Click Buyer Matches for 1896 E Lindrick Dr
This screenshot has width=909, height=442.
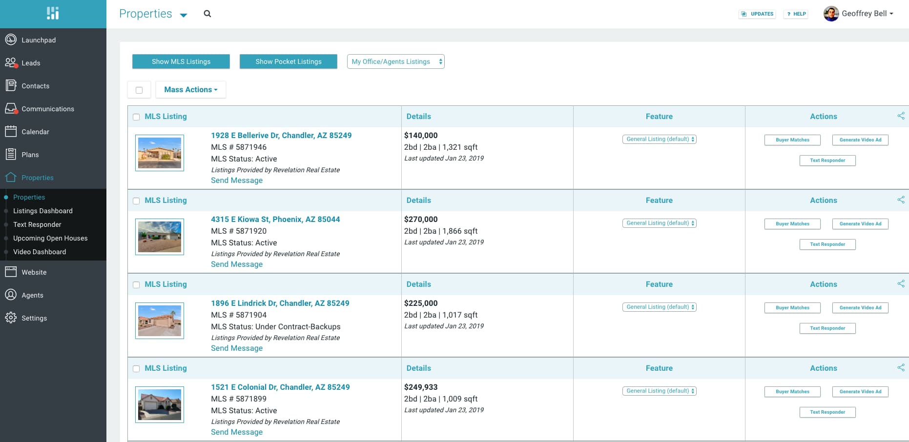[x=792, y=308]
